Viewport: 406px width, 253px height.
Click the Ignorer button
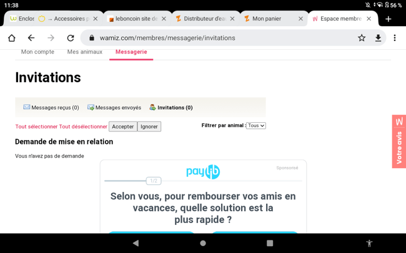pos(149,126)
